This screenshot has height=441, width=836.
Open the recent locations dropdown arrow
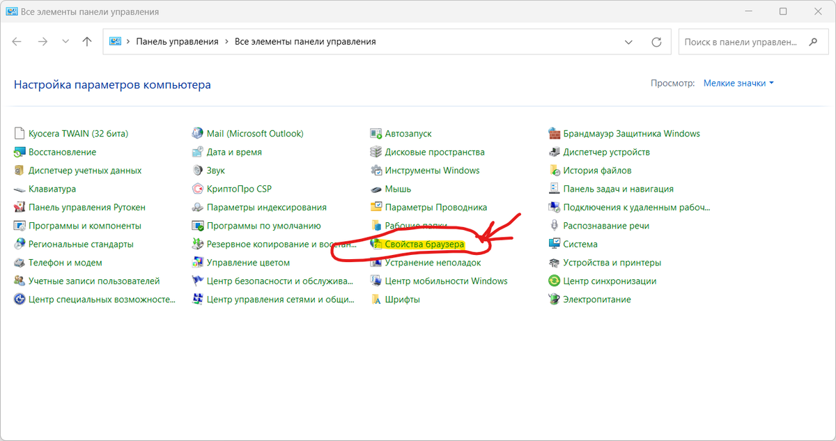tap(65, 42)
